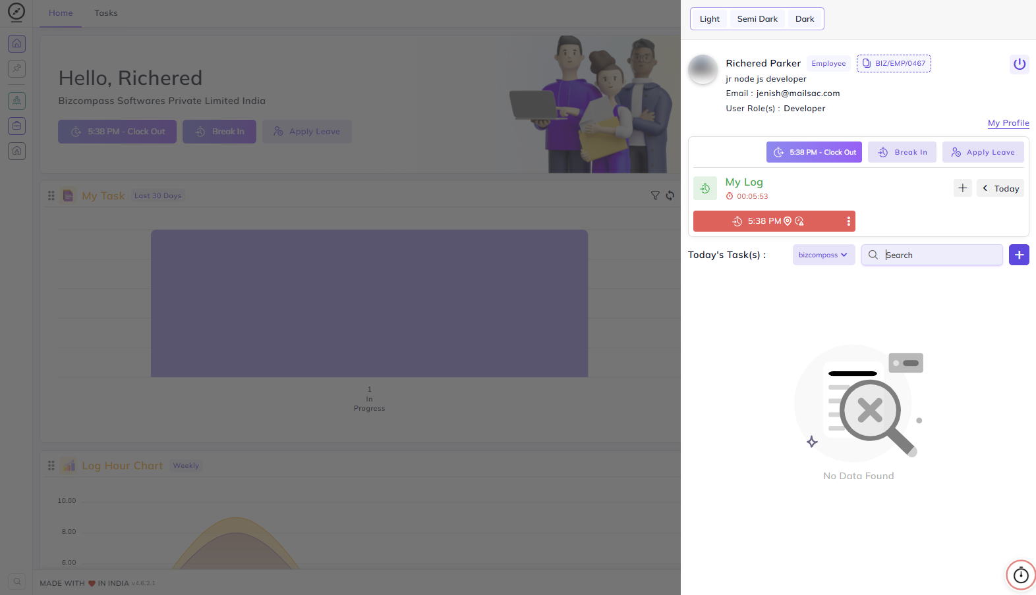Click Break In button in the side panel
1036x595 pixels.
(902, 152)
